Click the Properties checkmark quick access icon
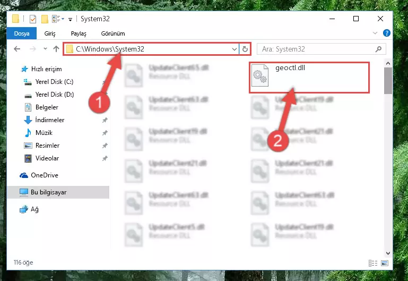Image resolution: width=408 pixels, height=281 pixels. pyautogui.click(x=33, y=19)
